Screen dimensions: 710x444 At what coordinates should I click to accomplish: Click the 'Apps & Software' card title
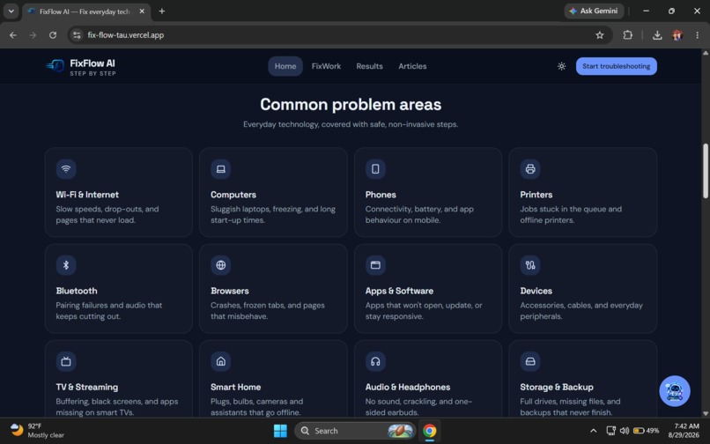(399, 291)
